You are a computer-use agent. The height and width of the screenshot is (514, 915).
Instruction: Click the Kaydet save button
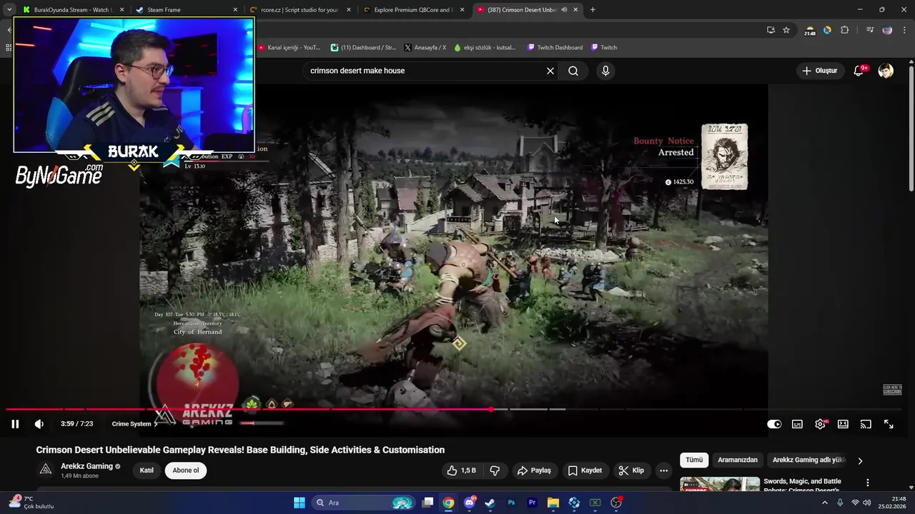[x=585, y=470]
